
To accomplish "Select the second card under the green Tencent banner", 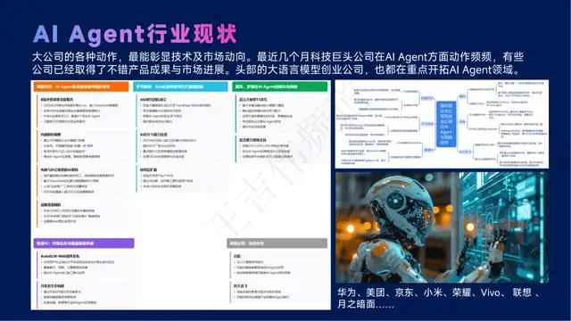I will tap(282, 149).
